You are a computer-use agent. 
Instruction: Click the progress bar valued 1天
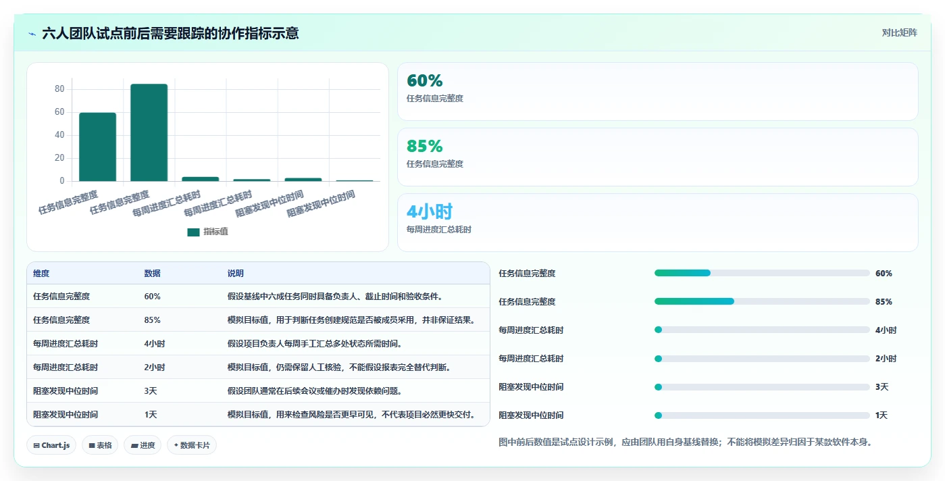click(x=762, y=415)
